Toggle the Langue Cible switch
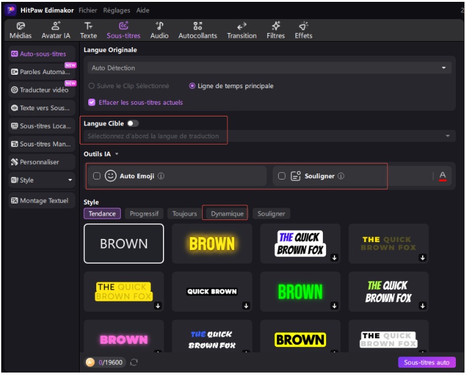 (133, 124)
